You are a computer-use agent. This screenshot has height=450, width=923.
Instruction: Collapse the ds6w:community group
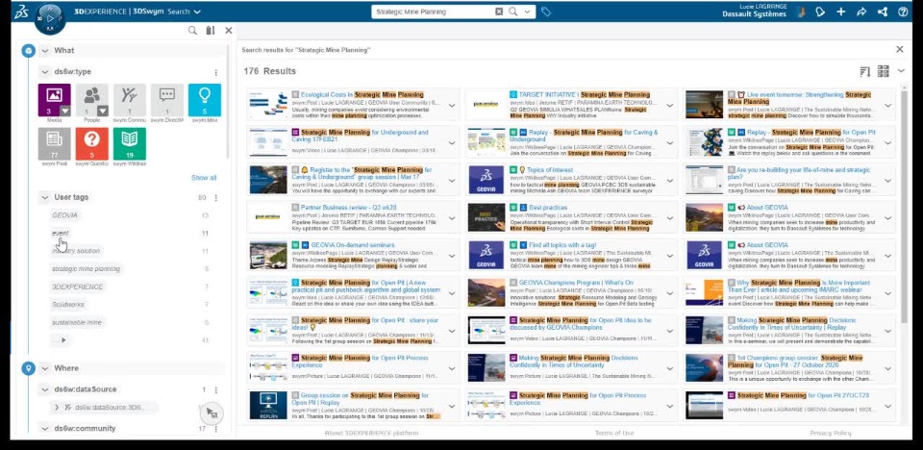tap(45, 429)
